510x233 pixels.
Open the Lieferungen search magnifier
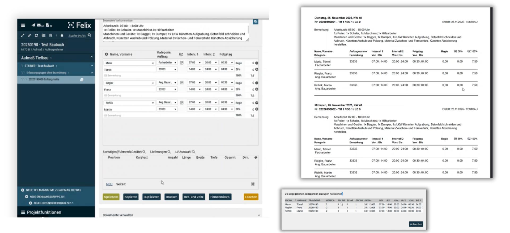(169, 152)
